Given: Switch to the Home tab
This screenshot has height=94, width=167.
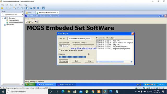Looking at the screenshot, I should [29, 13].
